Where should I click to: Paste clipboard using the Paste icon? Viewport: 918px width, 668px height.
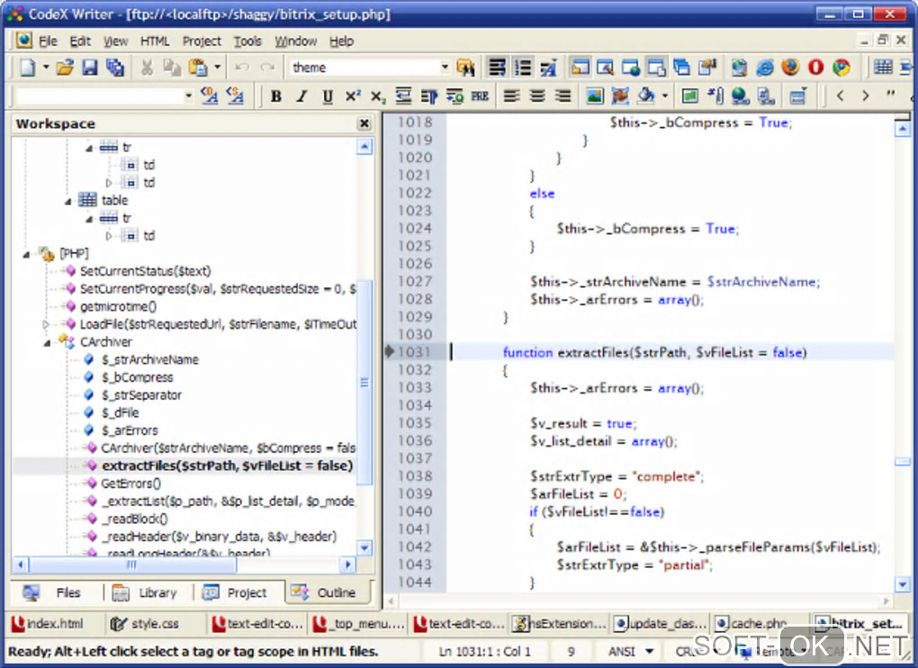pos(198,68)
